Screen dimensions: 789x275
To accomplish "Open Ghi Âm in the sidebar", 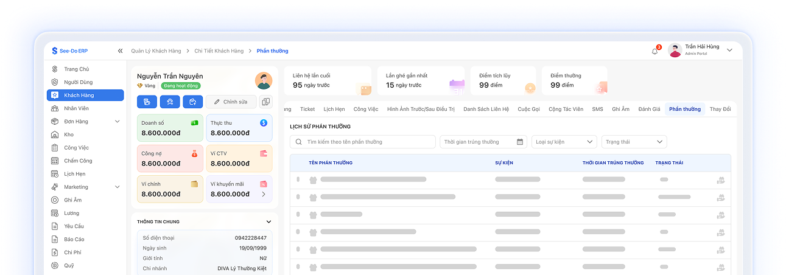I will tap(72, 200).
